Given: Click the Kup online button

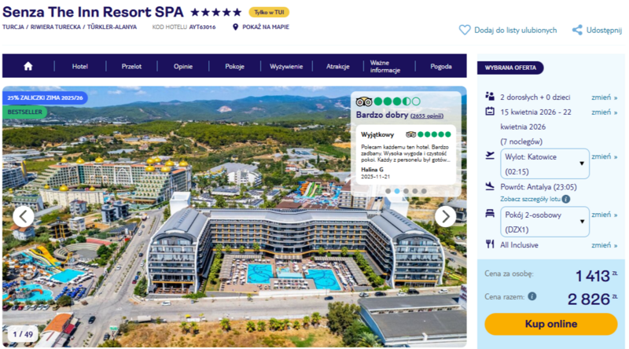Looking at the screenshot, I should (551, 324).
